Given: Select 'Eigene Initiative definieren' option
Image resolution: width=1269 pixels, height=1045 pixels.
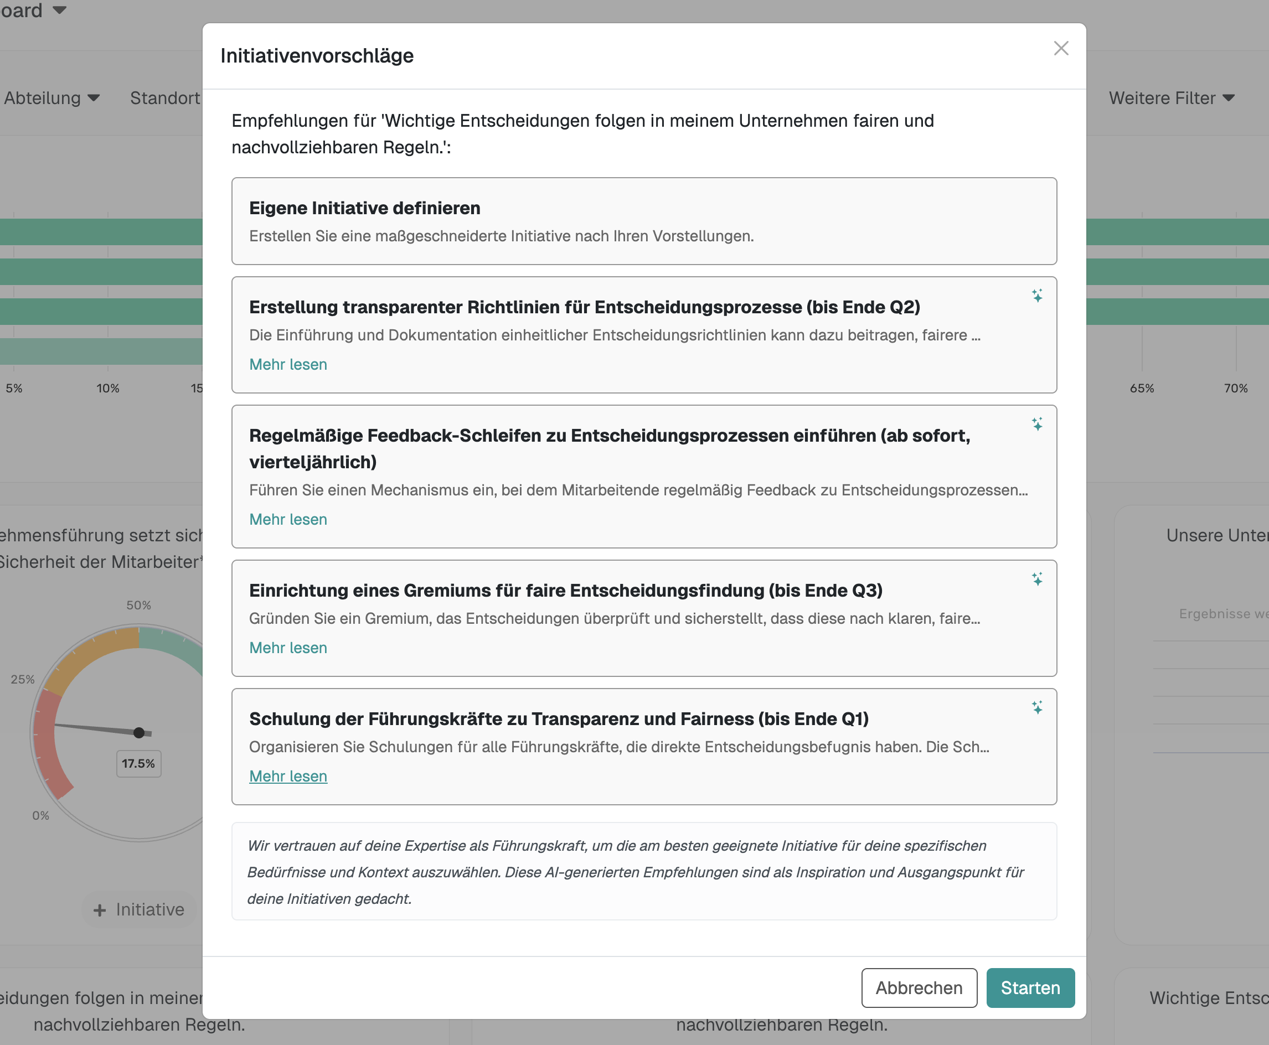Looking at the screenshot, I should click(643, 221).
